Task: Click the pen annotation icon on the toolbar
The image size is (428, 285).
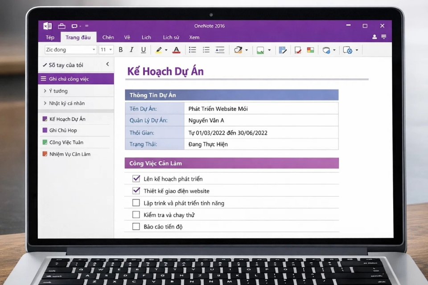Action: pos(283,49)
